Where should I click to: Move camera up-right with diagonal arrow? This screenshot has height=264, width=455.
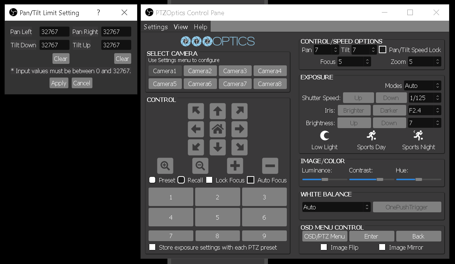pos(240,111)
